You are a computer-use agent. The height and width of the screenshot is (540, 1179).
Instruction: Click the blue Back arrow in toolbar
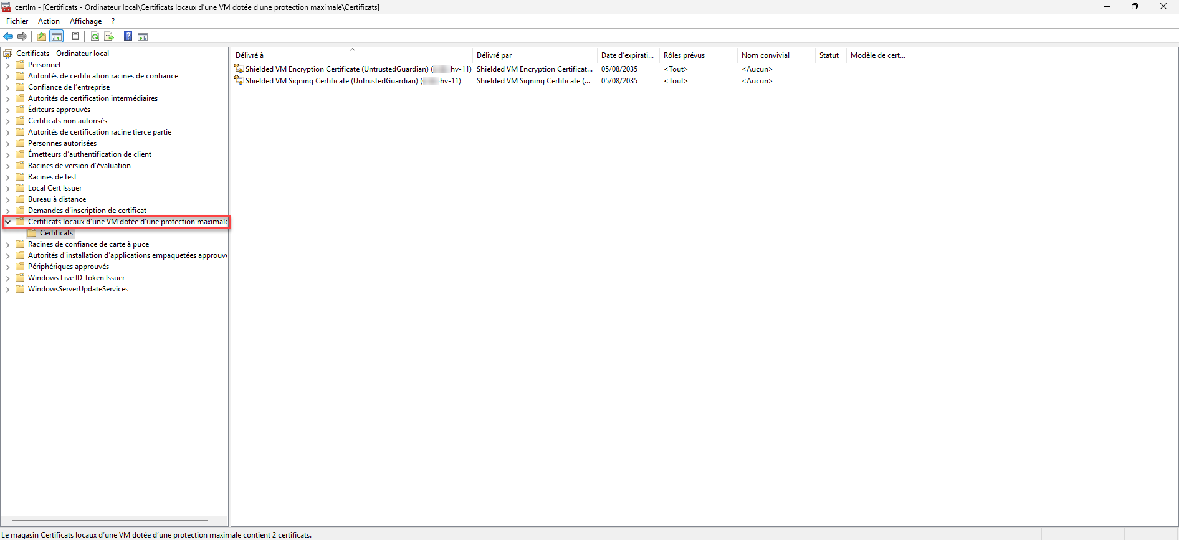8,37
